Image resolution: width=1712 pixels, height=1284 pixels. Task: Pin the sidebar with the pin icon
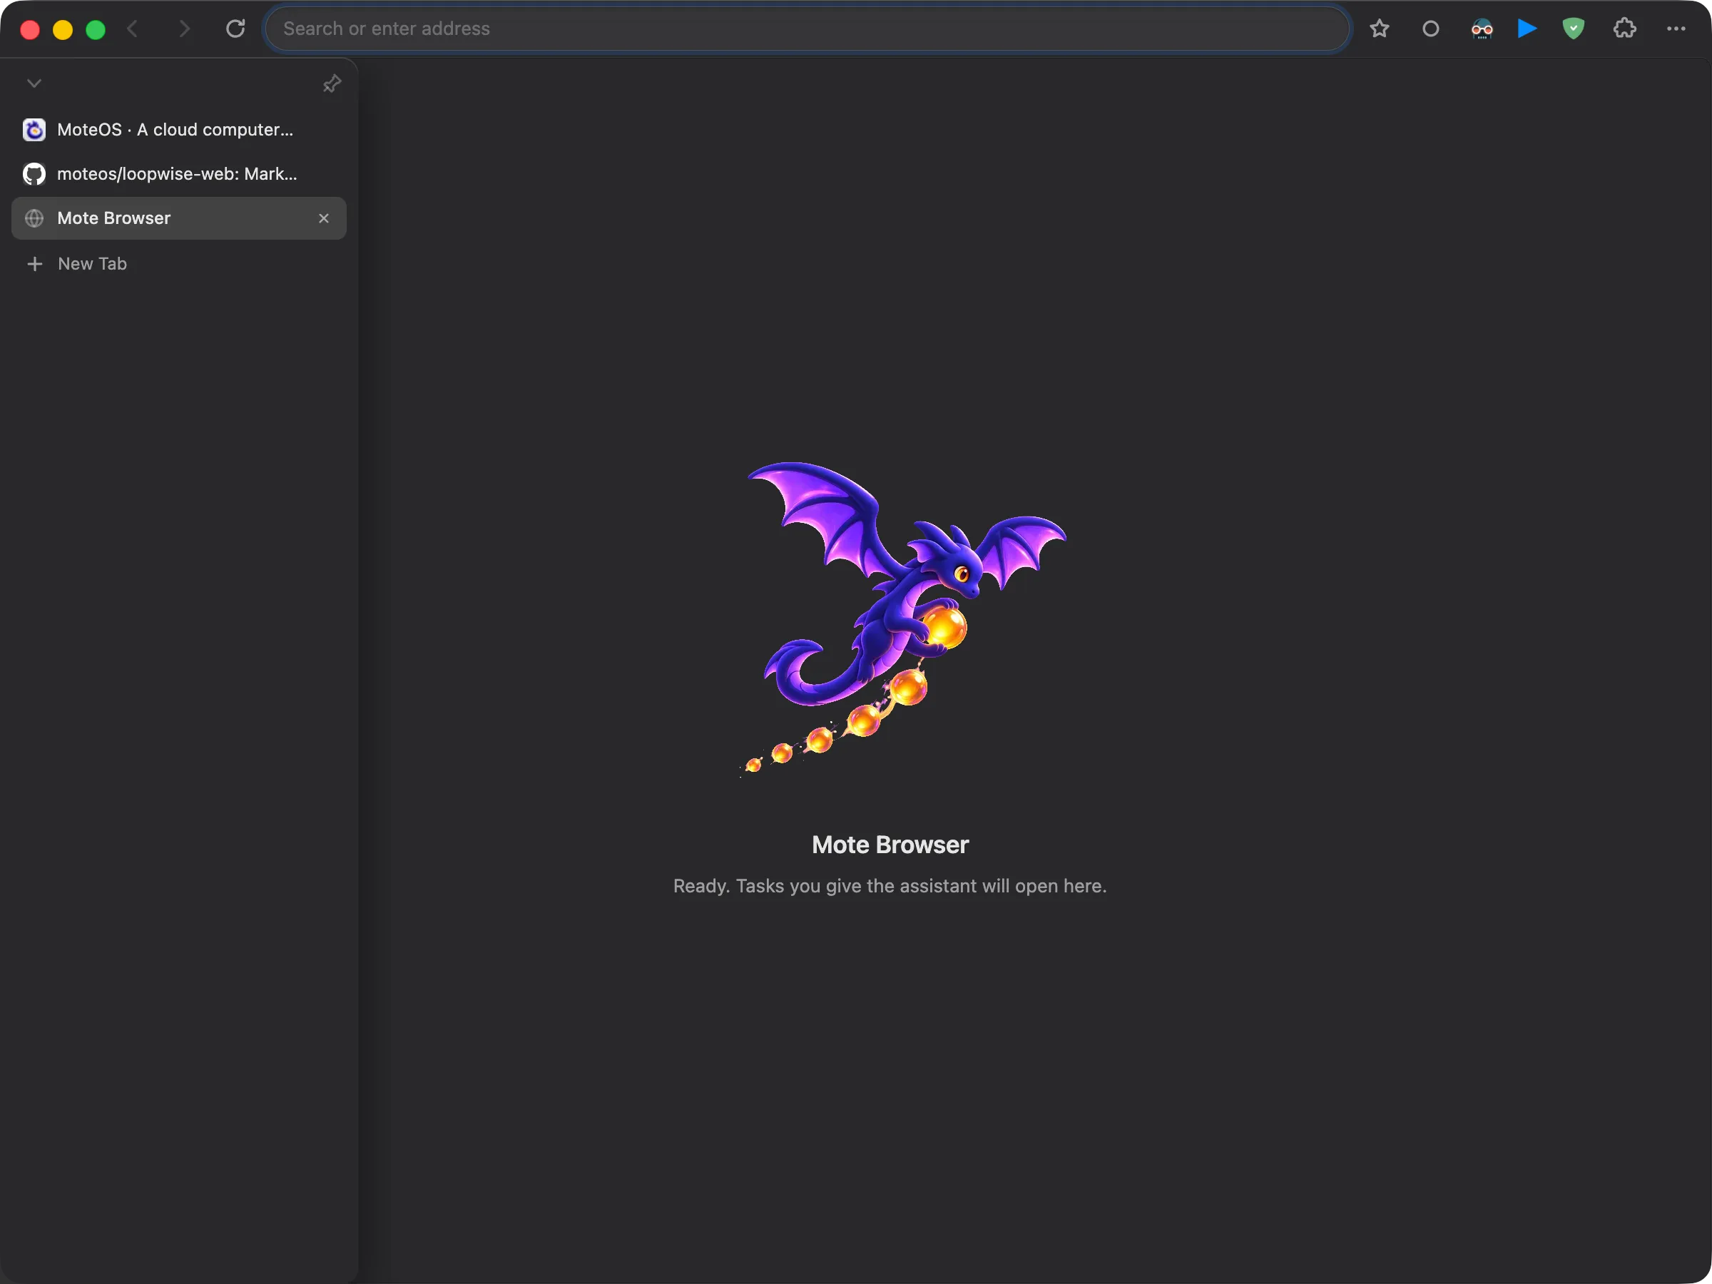(332, 83)
